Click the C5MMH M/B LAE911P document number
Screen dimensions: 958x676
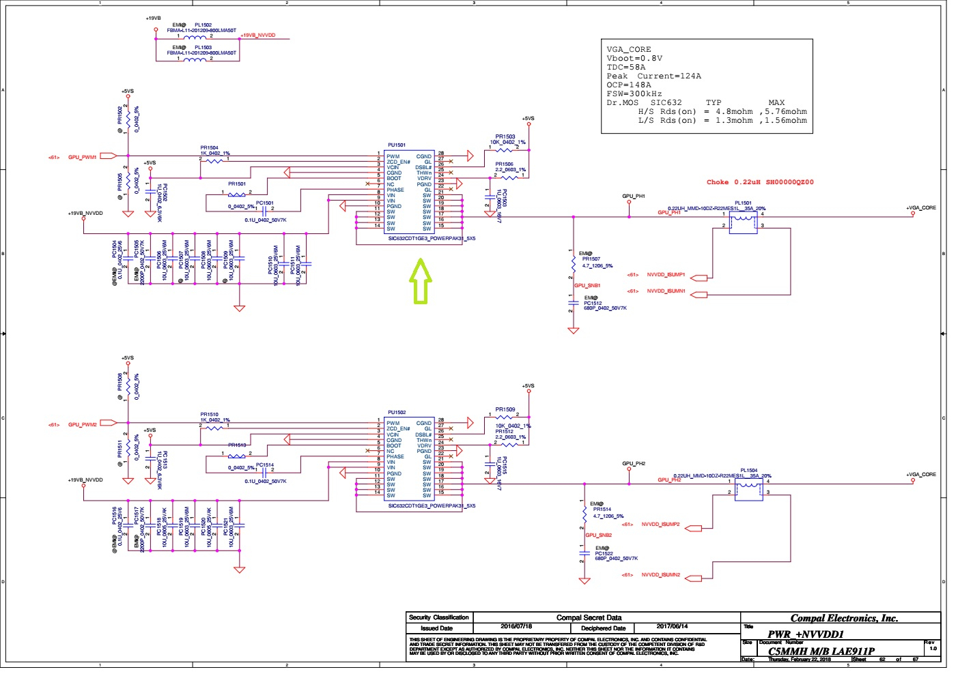[x=821, y=651]
